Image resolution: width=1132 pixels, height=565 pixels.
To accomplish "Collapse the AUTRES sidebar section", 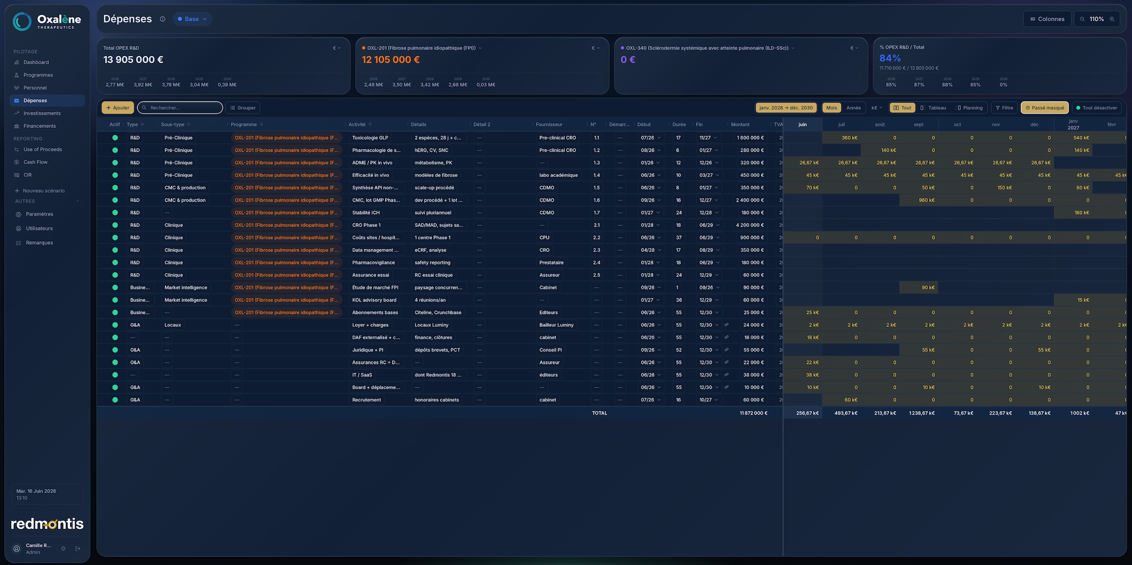I will tap(77, 201).
